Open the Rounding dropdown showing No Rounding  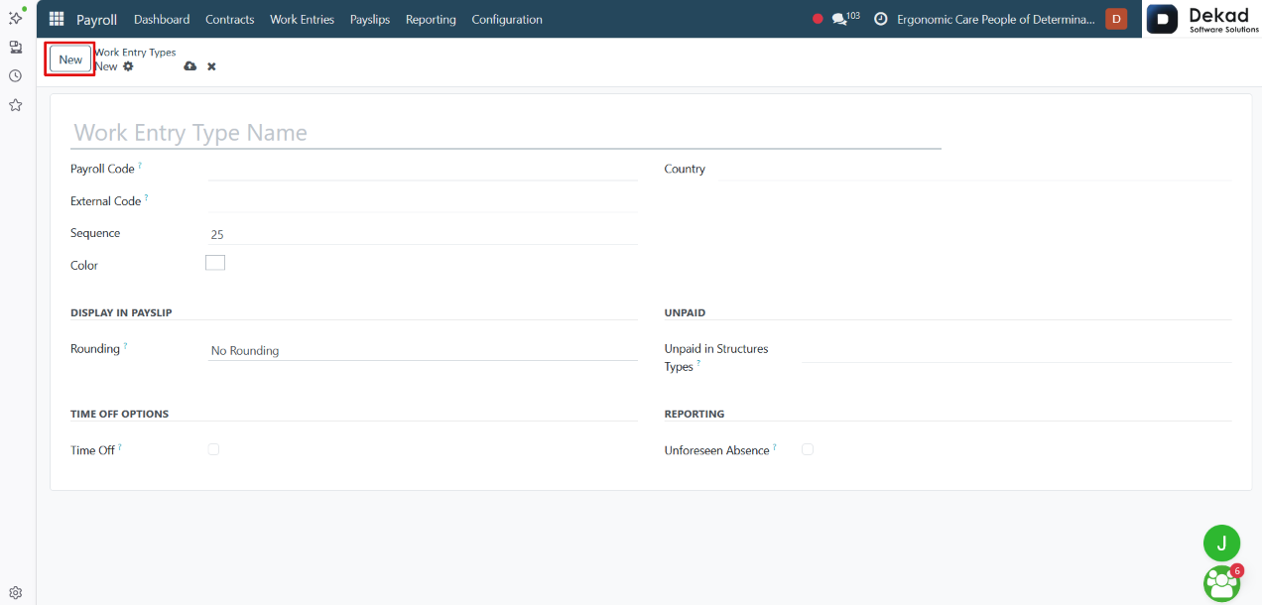tap(423, 350)
